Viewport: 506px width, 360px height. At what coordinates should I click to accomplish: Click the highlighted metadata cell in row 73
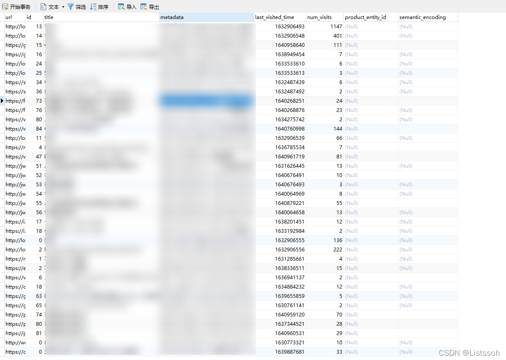point(206,101)
